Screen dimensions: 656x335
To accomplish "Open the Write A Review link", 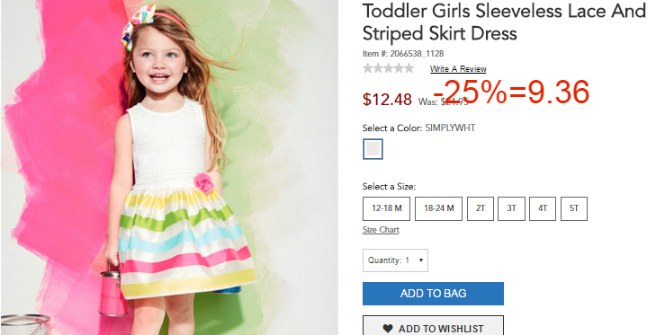I will point(458,69).
